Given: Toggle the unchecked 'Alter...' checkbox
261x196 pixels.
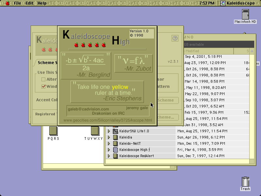Looking at the screenshot, I should click(x=43, y=79).
